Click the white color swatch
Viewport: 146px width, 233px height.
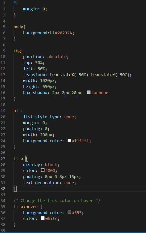click(43, 218)
